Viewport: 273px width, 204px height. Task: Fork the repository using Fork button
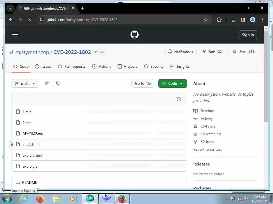pyautogui.click(x=212, y=52)
